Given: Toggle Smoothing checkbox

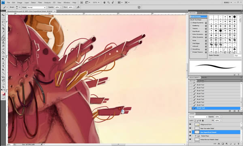Looking at the screenshot, I should click(192, 49).
